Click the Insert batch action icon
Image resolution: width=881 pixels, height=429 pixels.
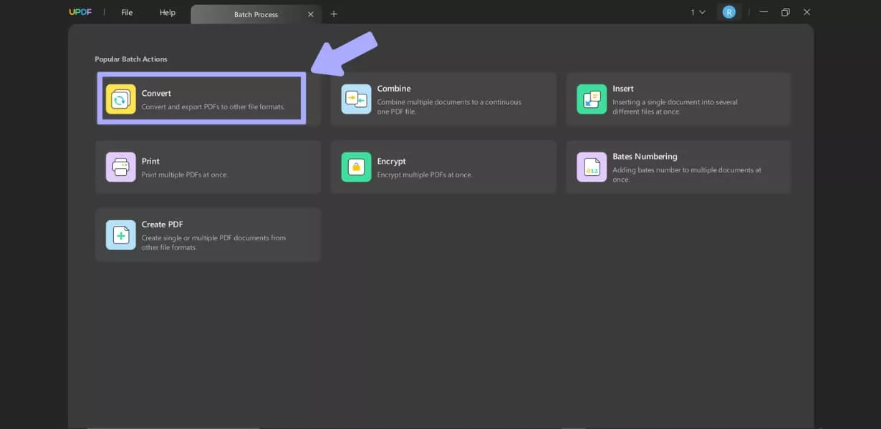[592, 99]
